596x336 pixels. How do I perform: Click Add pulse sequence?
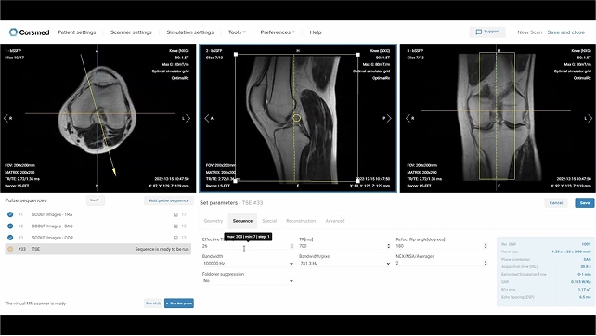click(x=169, y=200)
